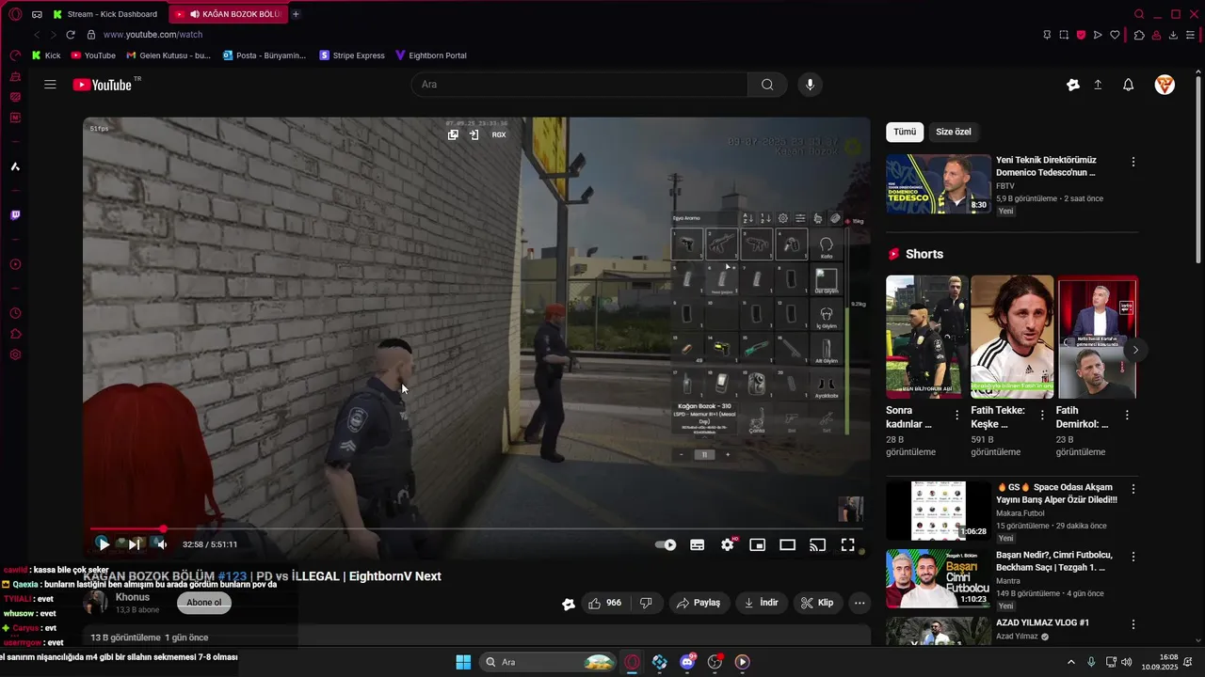Click the YouTube search magnifier button
This screenshot has width=1205, height=677.
767,85
